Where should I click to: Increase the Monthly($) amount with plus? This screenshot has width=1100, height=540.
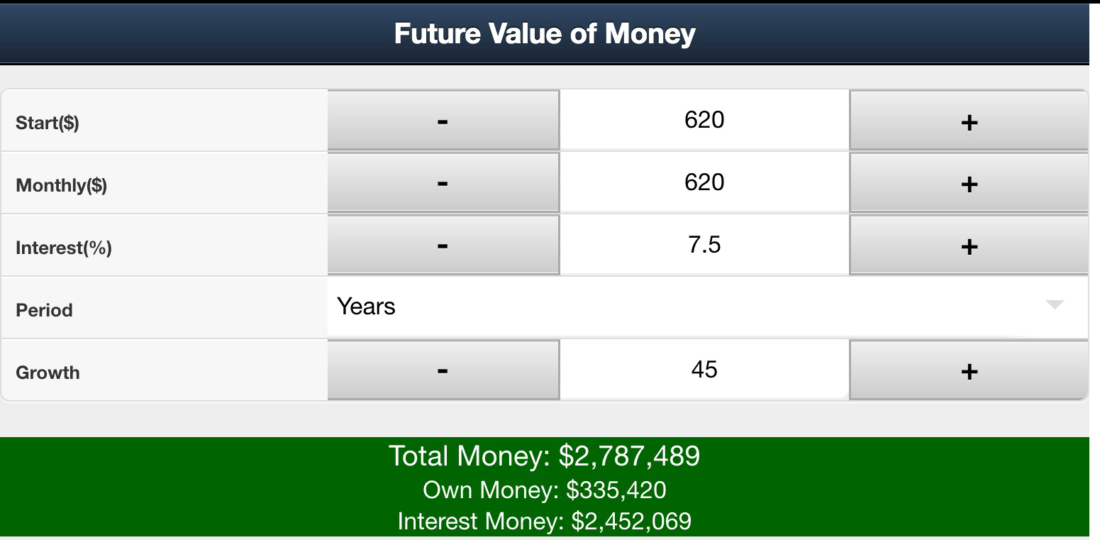pyautogui.click(x=968, y=184)
